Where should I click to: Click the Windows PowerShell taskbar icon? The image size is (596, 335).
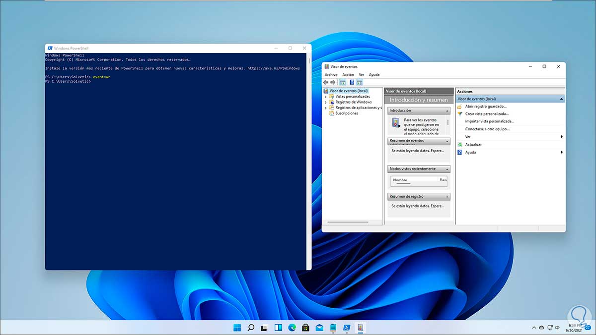(347, 328)
